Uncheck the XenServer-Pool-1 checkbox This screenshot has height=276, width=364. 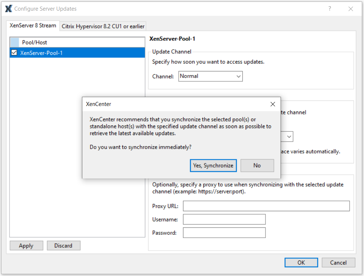click(x=14, y=53)
